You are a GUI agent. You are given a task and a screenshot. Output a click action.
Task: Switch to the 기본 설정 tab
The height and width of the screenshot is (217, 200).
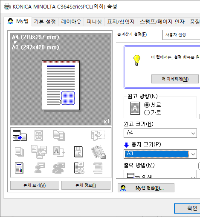tap(45, 22)
